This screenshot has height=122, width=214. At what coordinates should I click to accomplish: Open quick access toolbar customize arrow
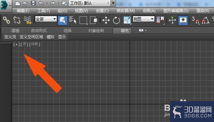(113, 3)
